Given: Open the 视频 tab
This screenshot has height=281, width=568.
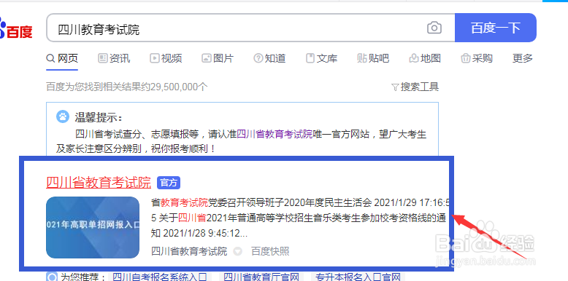Looking at the screenshot, I should pos(166,58).
